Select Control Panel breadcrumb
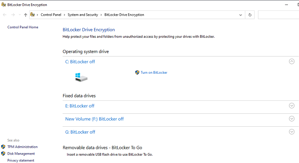The image size is (299, 163). (x=51, y=15)
